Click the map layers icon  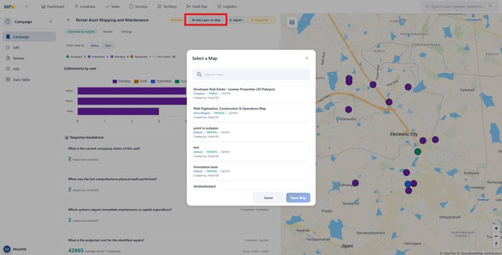tap(292, 22)
